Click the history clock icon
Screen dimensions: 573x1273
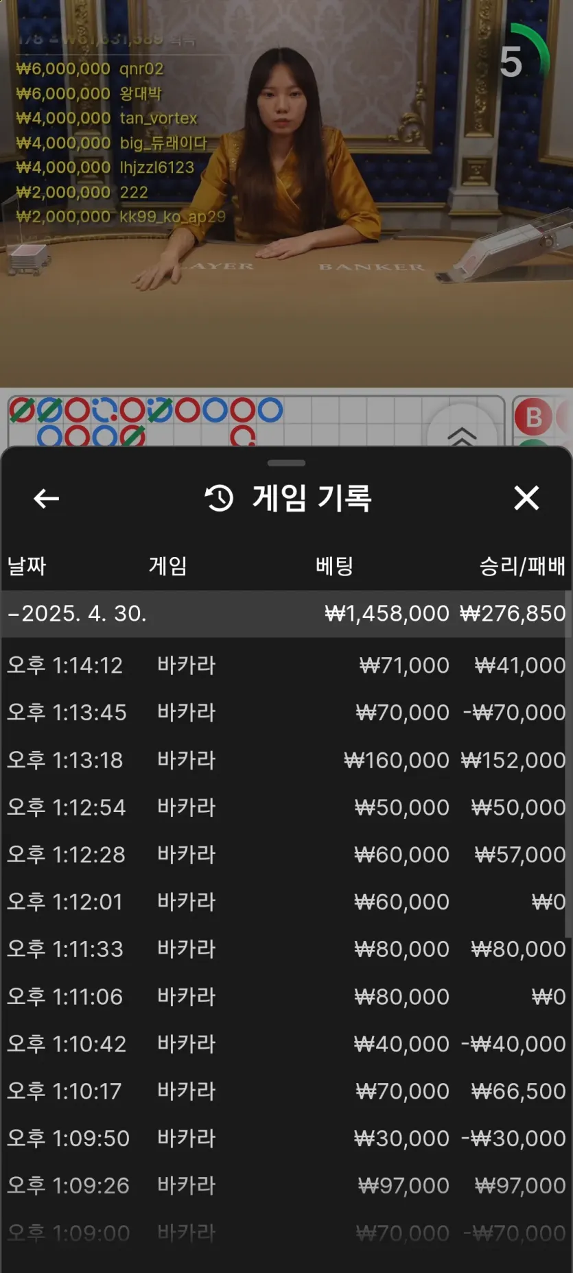[x=220, y=499]
